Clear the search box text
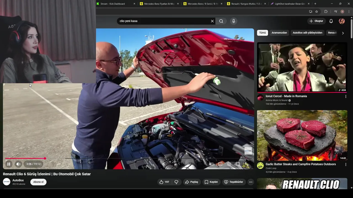 212,21
